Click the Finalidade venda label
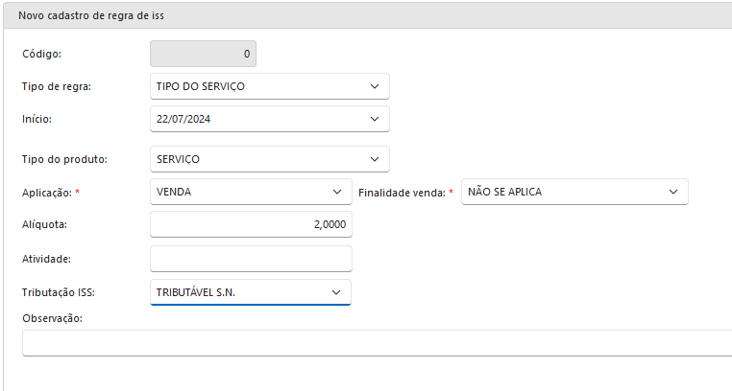Image resolution: width=732 pixels, height=391 pixels. pos(402,193)
